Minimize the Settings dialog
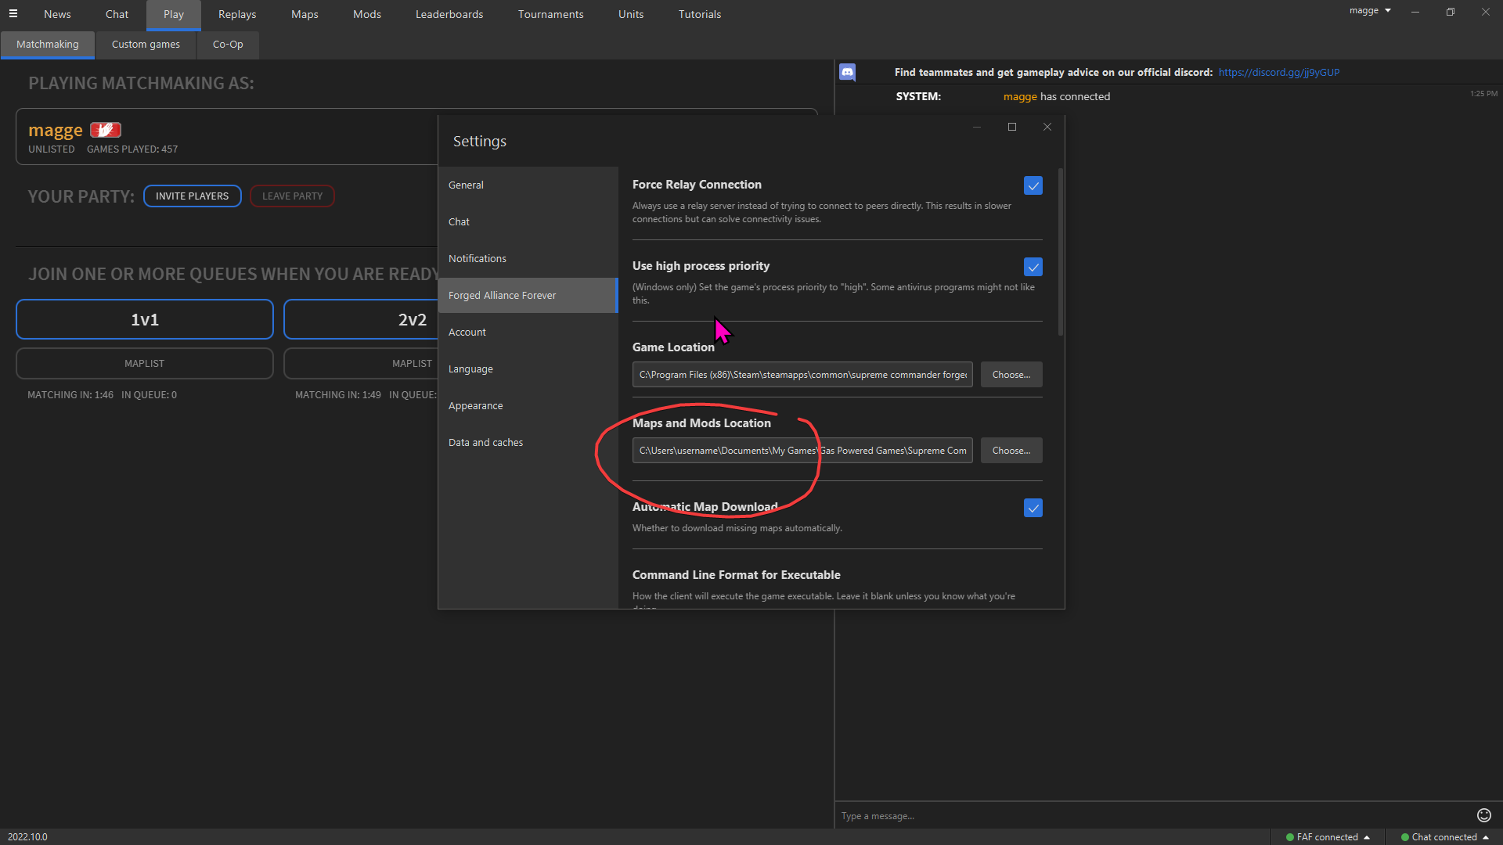This screenshot has height=845, width=1503. (976, 127)
